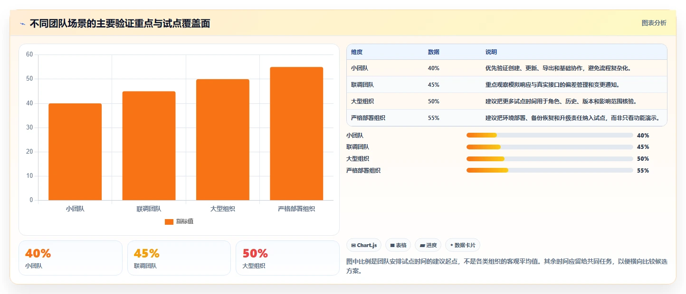The width and height of the screenshot is (686, 294).
Task: Click the 小团队 x-axis label
Action: pyautogui.click(x=75, y=209)
